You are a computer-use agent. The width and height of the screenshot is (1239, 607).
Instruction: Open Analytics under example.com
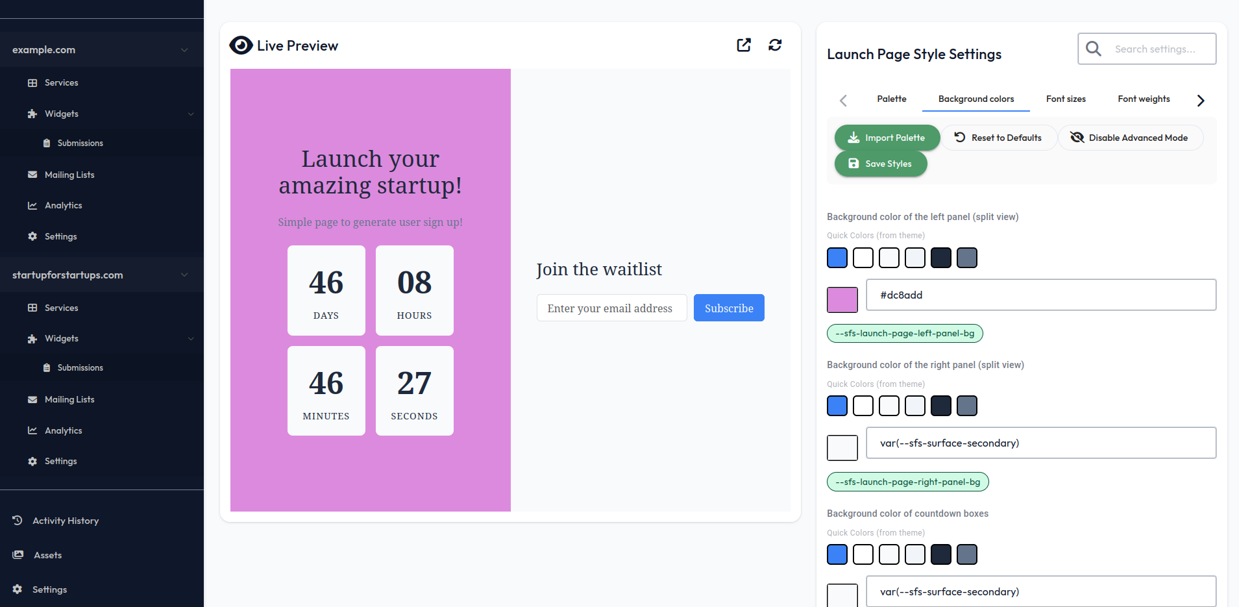[x=63, y=205]
